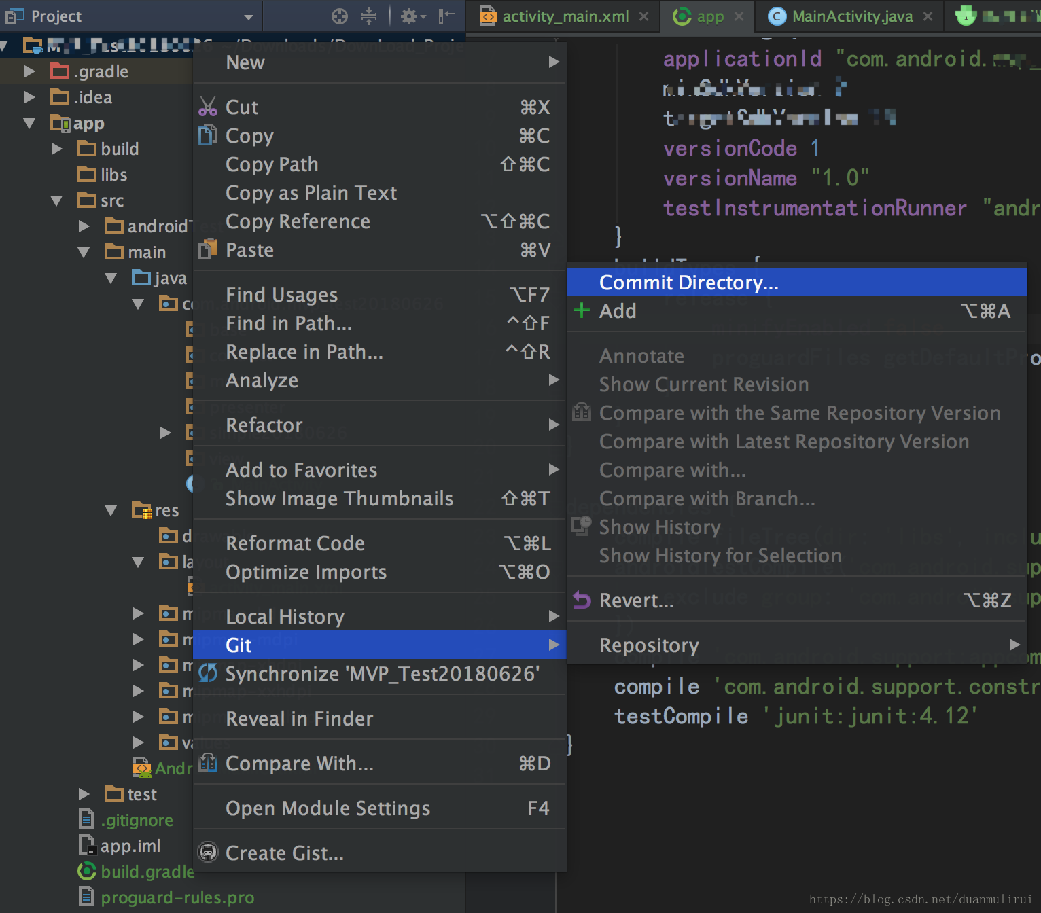Close the MainActivity.java tab

(x=928, y=16)
